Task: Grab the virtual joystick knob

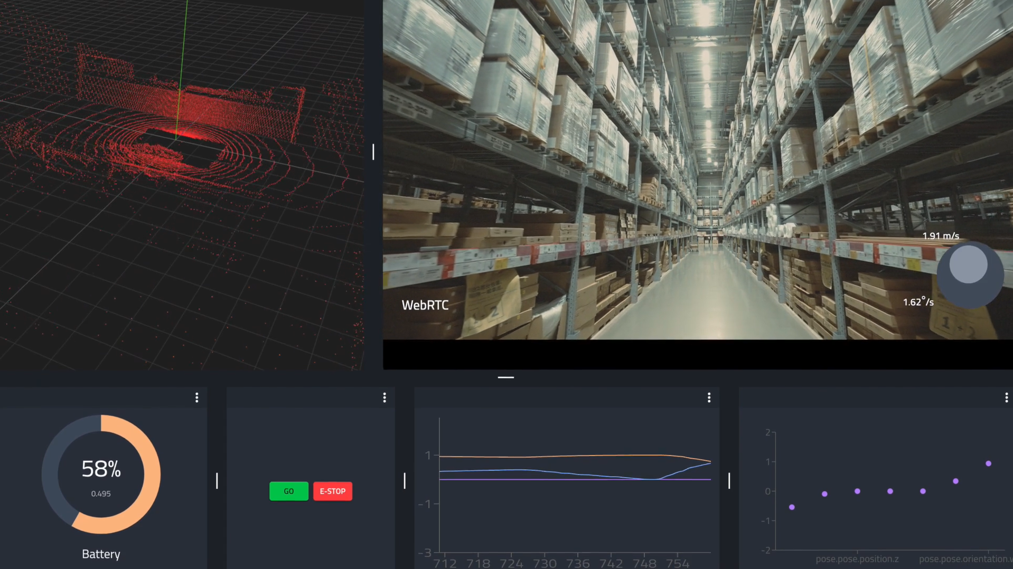Action: click(968, 264)
